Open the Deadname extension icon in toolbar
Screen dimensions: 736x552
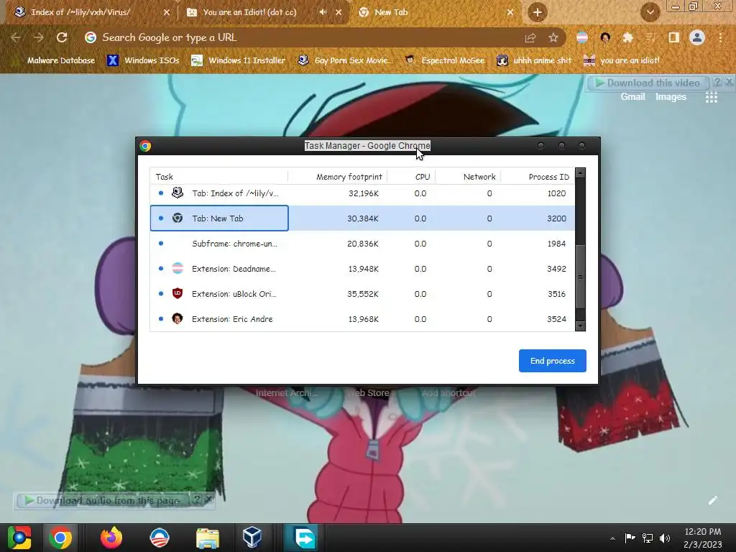point(582,37)
